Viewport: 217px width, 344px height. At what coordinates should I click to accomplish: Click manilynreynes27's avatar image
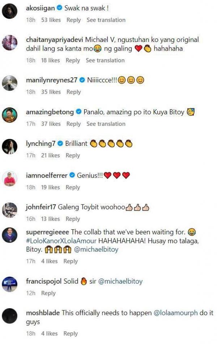click(x=10, y=84)
